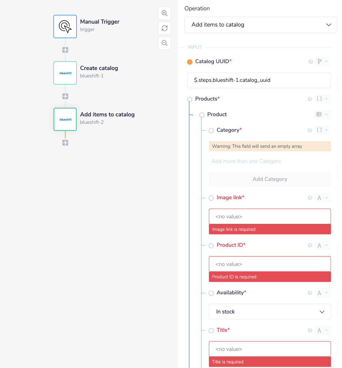Click the Add Category button
This screenshot has width=342, height=368.
click(269, 179)
